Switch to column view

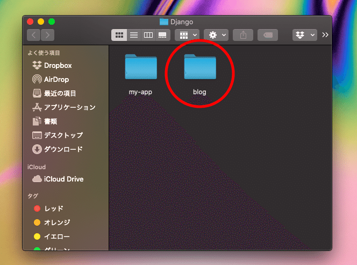[x=148, y=35]
